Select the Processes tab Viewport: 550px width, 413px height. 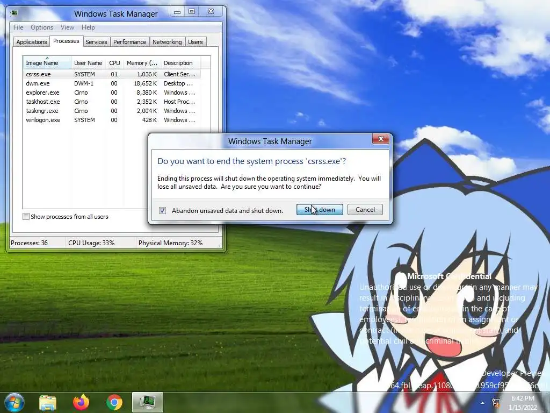click(66, 41)
